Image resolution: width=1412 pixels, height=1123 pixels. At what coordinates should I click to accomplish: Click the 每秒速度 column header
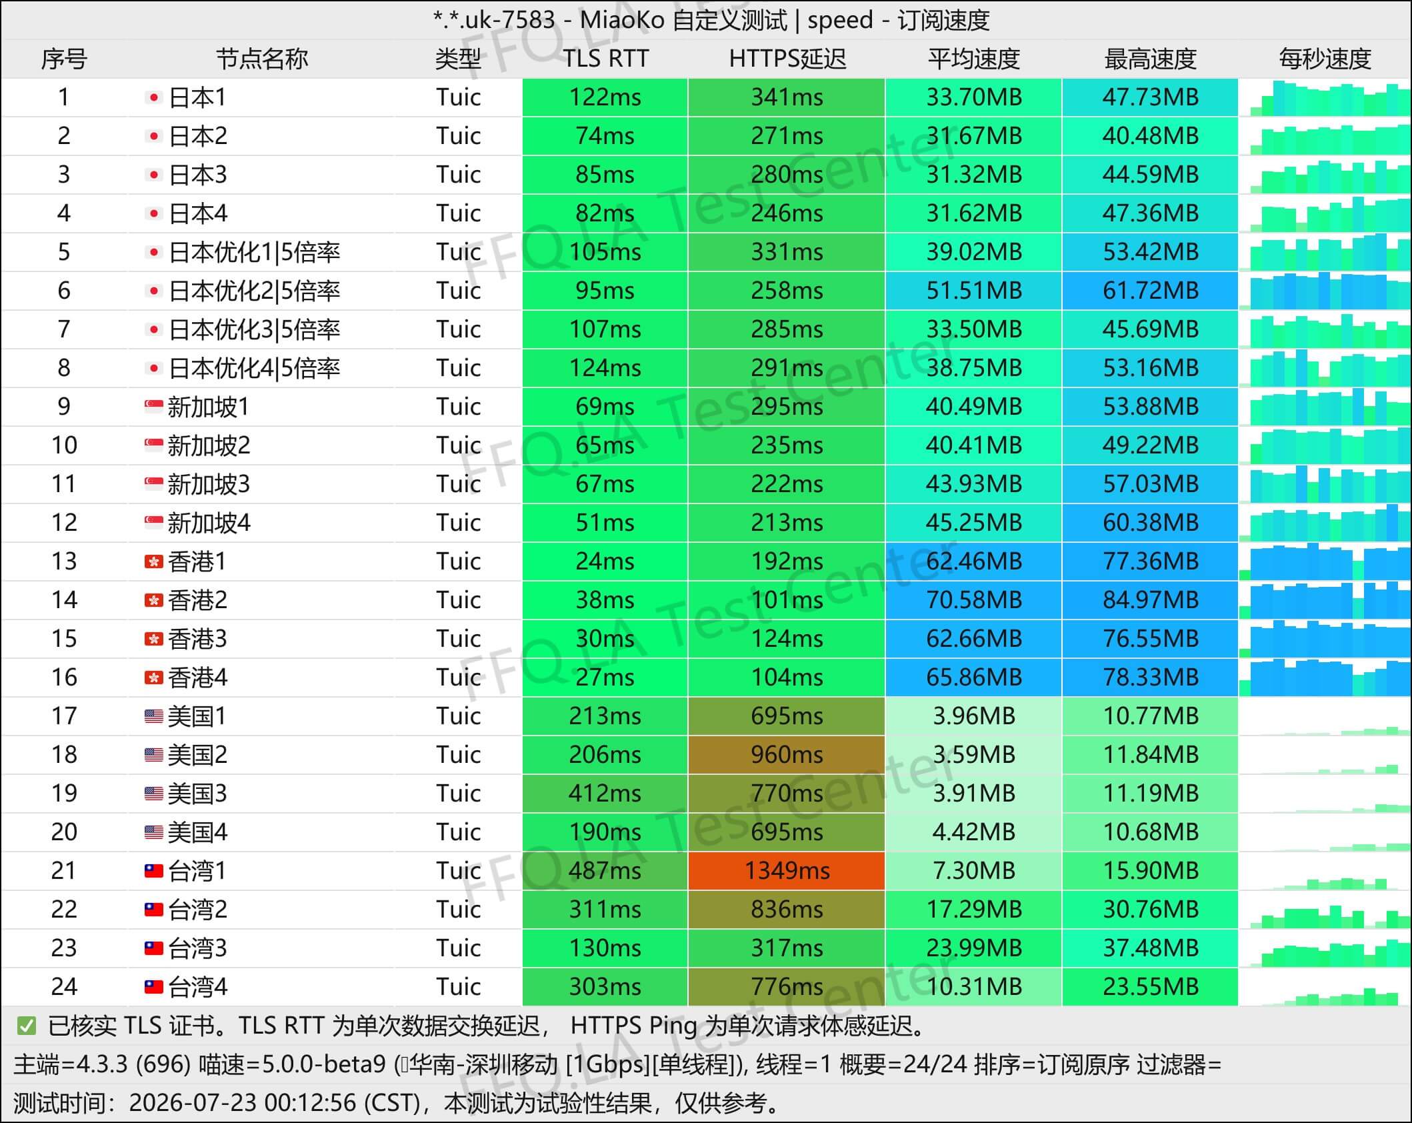click(x=1325, y=59)
